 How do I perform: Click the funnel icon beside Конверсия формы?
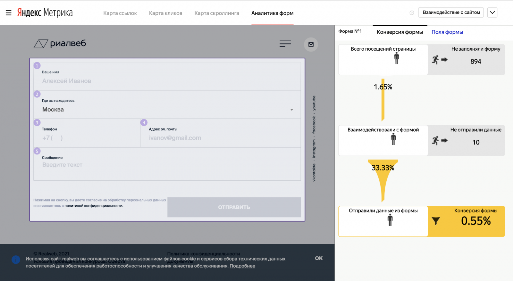pos(436,221)
